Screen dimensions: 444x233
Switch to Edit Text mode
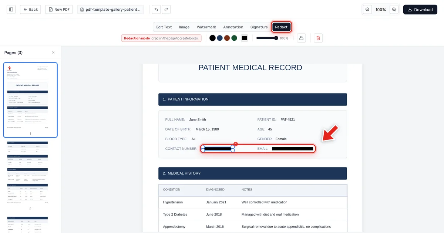point(164,27)
